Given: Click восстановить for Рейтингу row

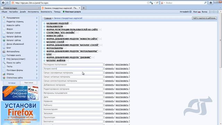Looking at the screenshot, I should 122,105.
